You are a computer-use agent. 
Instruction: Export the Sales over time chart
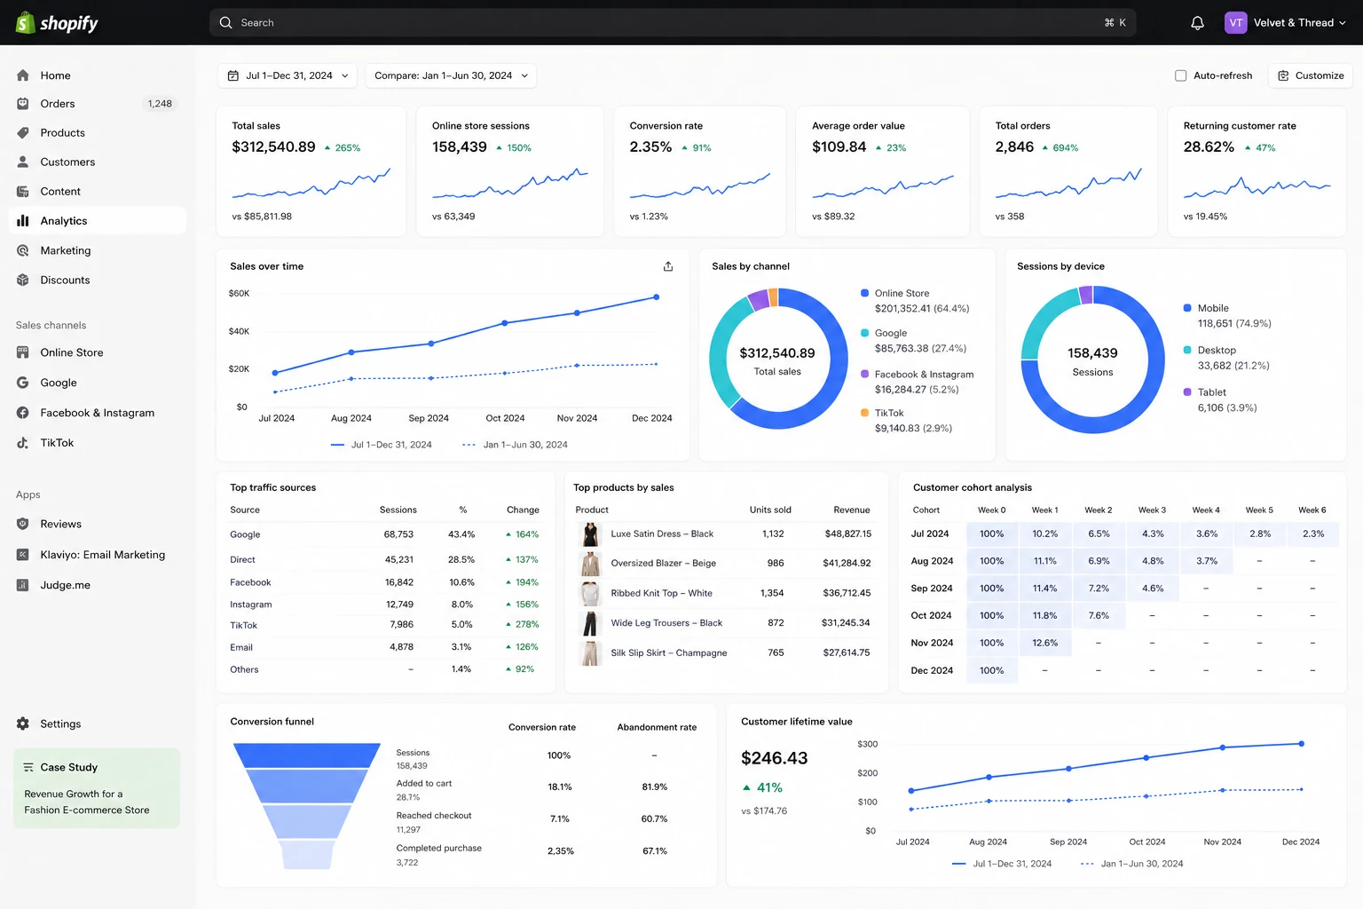668,266
